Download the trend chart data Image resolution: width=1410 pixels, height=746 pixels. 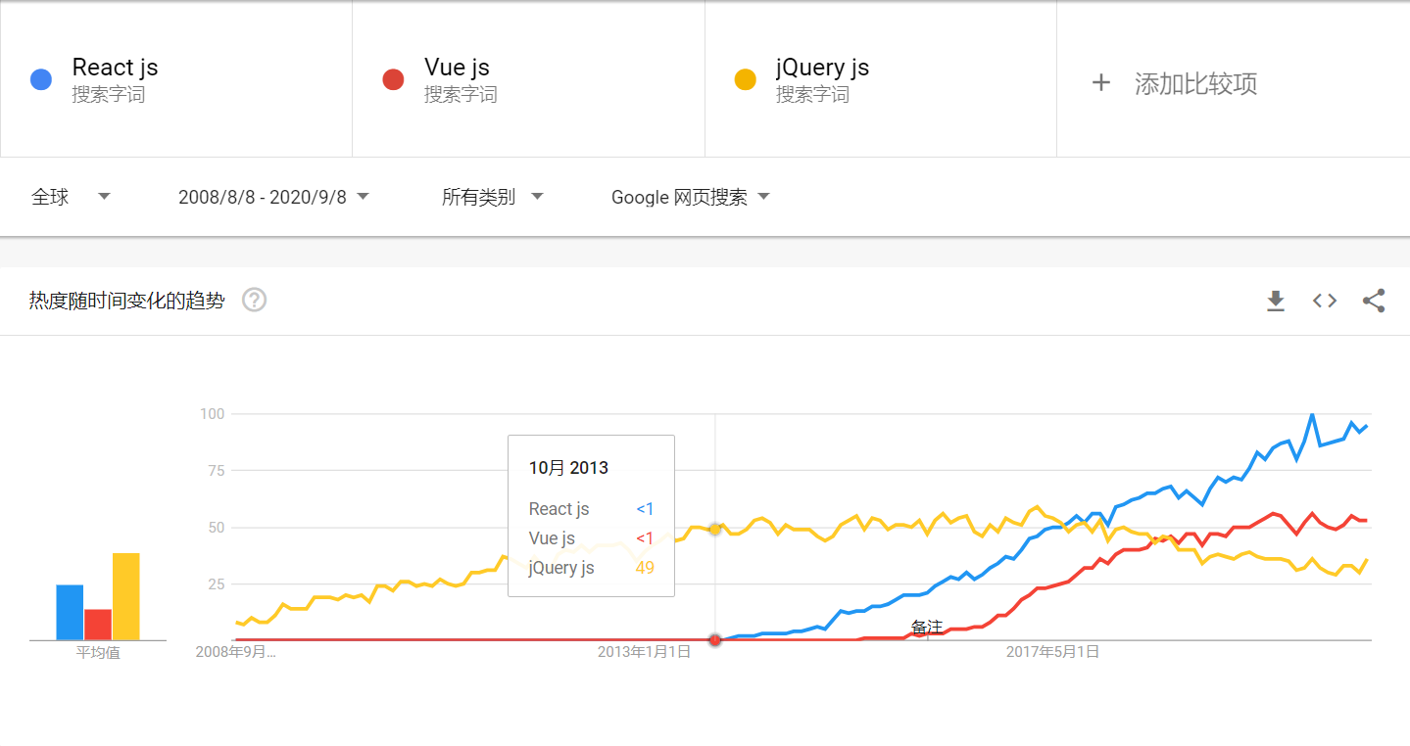(1275, 301)
